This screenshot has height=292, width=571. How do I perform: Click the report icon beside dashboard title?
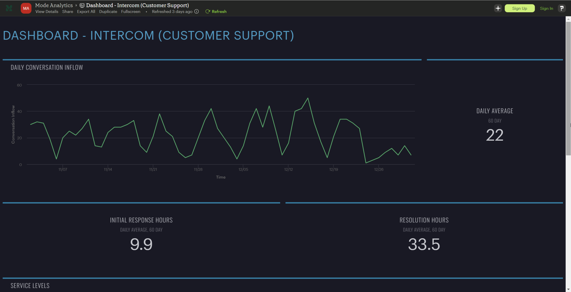click(x=82, y=5)
